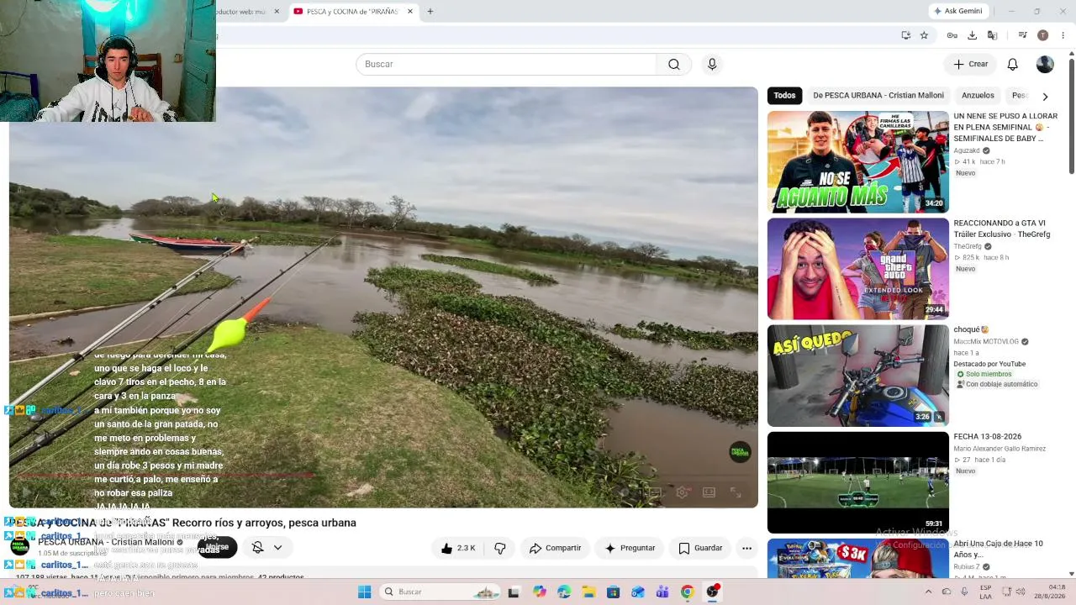Like the video with 2.3 K likes

point(458,548)
